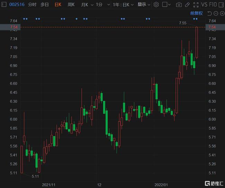
Task: Open the 1分 minute interval dropdown
Action: pos(101,5)
